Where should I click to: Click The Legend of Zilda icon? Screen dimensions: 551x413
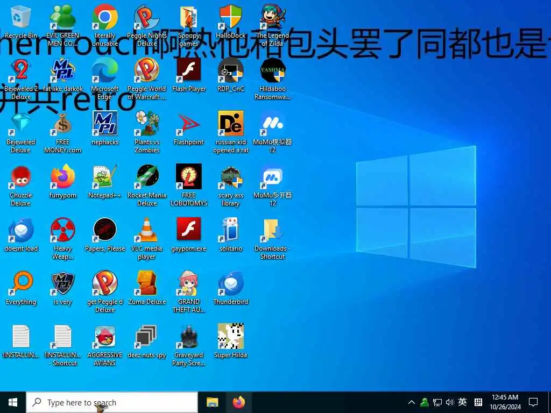click(x=273, y=18)
